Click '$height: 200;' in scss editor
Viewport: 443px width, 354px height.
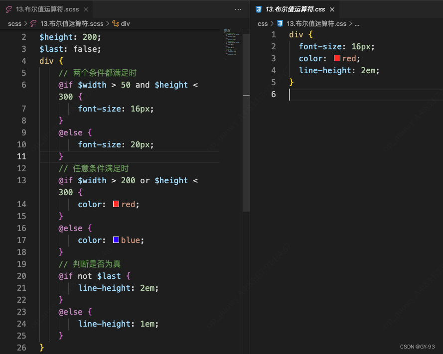[70, 37]
